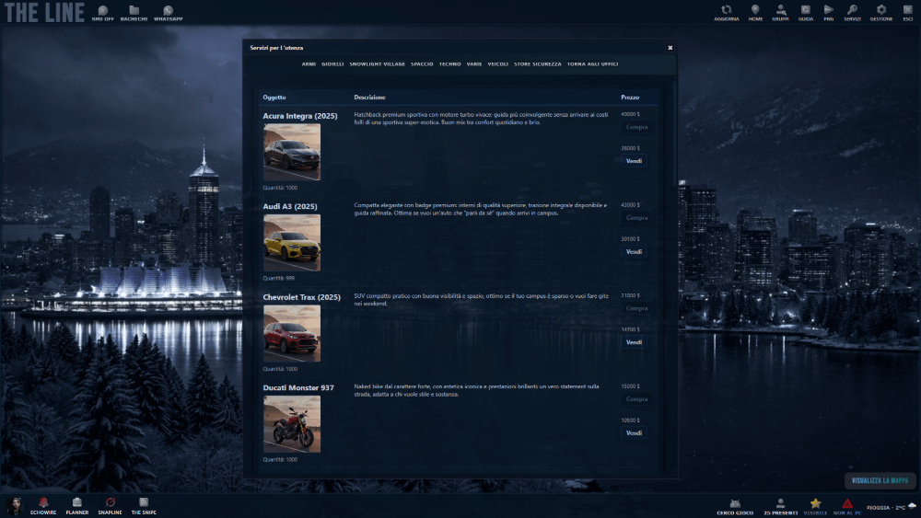This screenshot has height=518, width=921.
Task: Open the Veicoli tab
Action: 497,63
